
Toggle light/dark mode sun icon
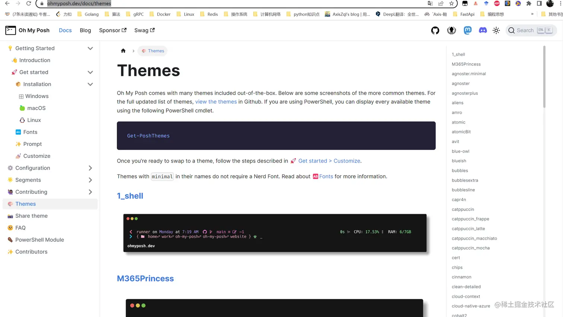tap(496, 31)
